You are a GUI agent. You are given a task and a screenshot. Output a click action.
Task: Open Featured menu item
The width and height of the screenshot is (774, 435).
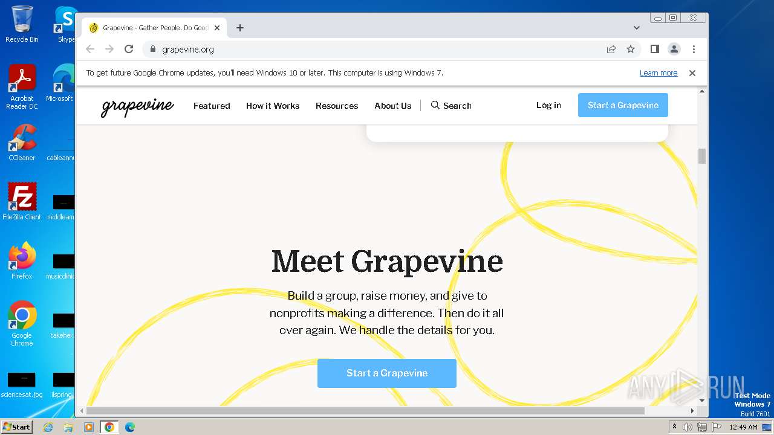(x=212, y=106)
